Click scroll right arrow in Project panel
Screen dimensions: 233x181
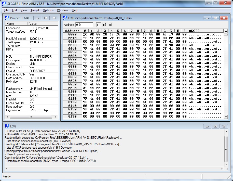(56, 117)
